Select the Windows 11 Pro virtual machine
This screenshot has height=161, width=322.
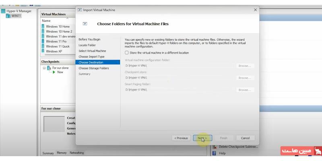tap(56, 41)
